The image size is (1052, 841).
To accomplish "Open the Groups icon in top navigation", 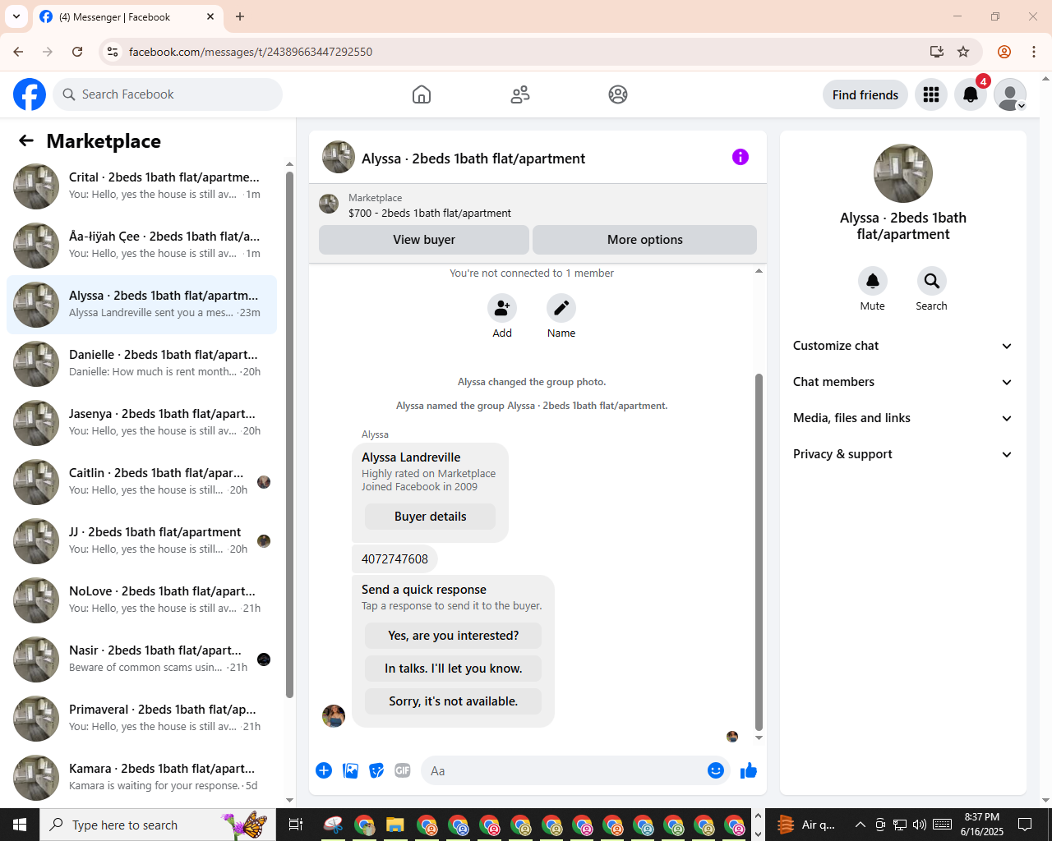I will [x=618, y=94].
